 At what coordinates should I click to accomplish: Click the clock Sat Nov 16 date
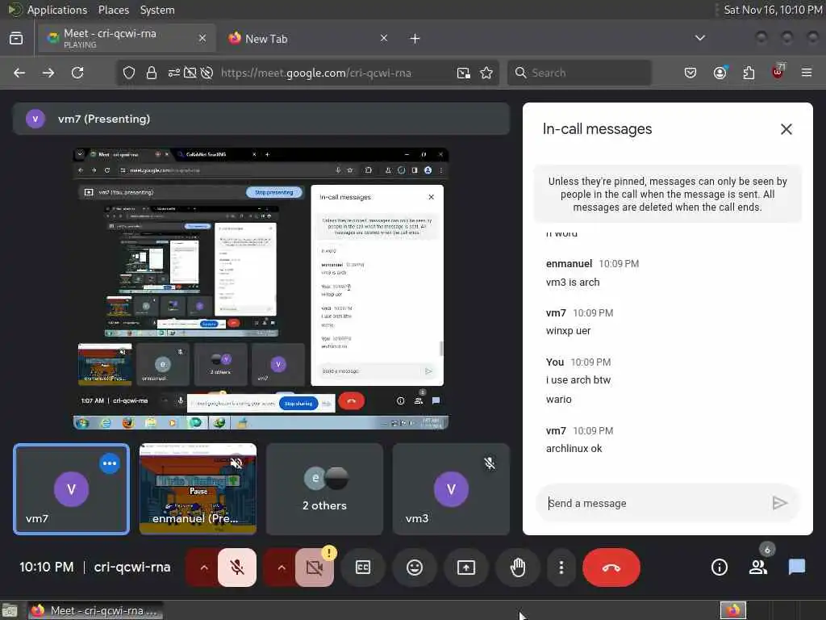(x=773, y=10)
